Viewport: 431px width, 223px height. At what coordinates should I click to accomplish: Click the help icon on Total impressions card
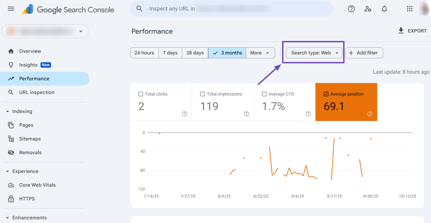coord(246,114)
